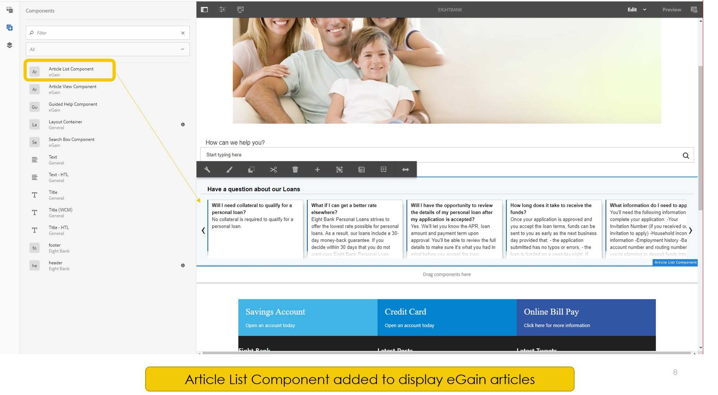
Task: Open the page properties sliders icon
Action: (x=222, y=9)
